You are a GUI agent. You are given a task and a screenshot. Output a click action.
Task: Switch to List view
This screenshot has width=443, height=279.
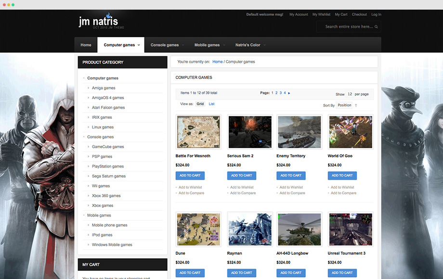click(211, 104)
